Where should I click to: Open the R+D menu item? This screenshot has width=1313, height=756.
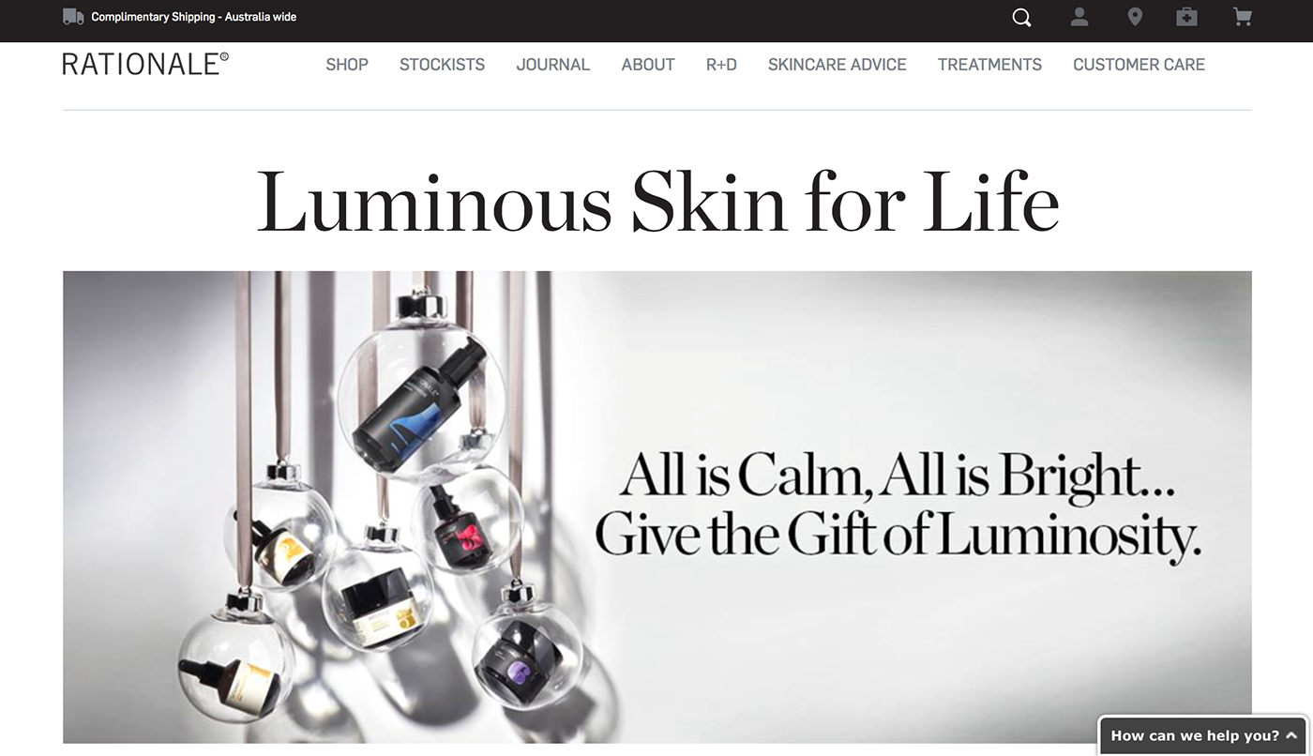point(721,65)
